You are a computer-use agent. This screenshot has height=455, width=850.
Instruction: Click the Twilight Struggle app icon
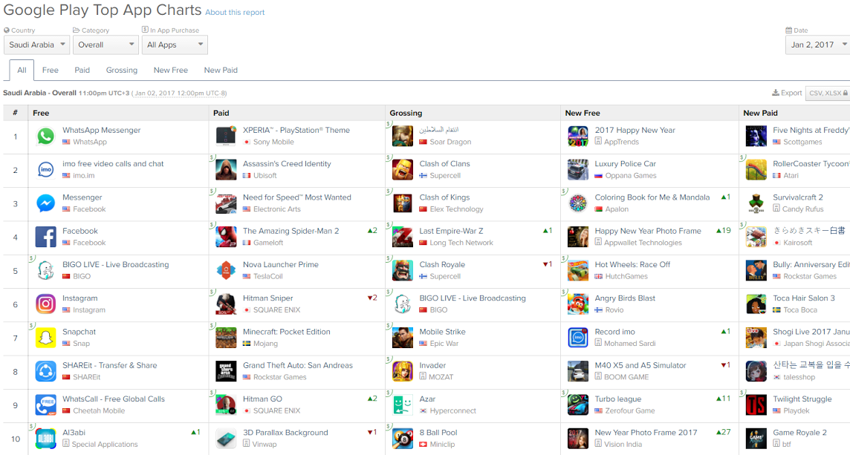click(756, 405)
